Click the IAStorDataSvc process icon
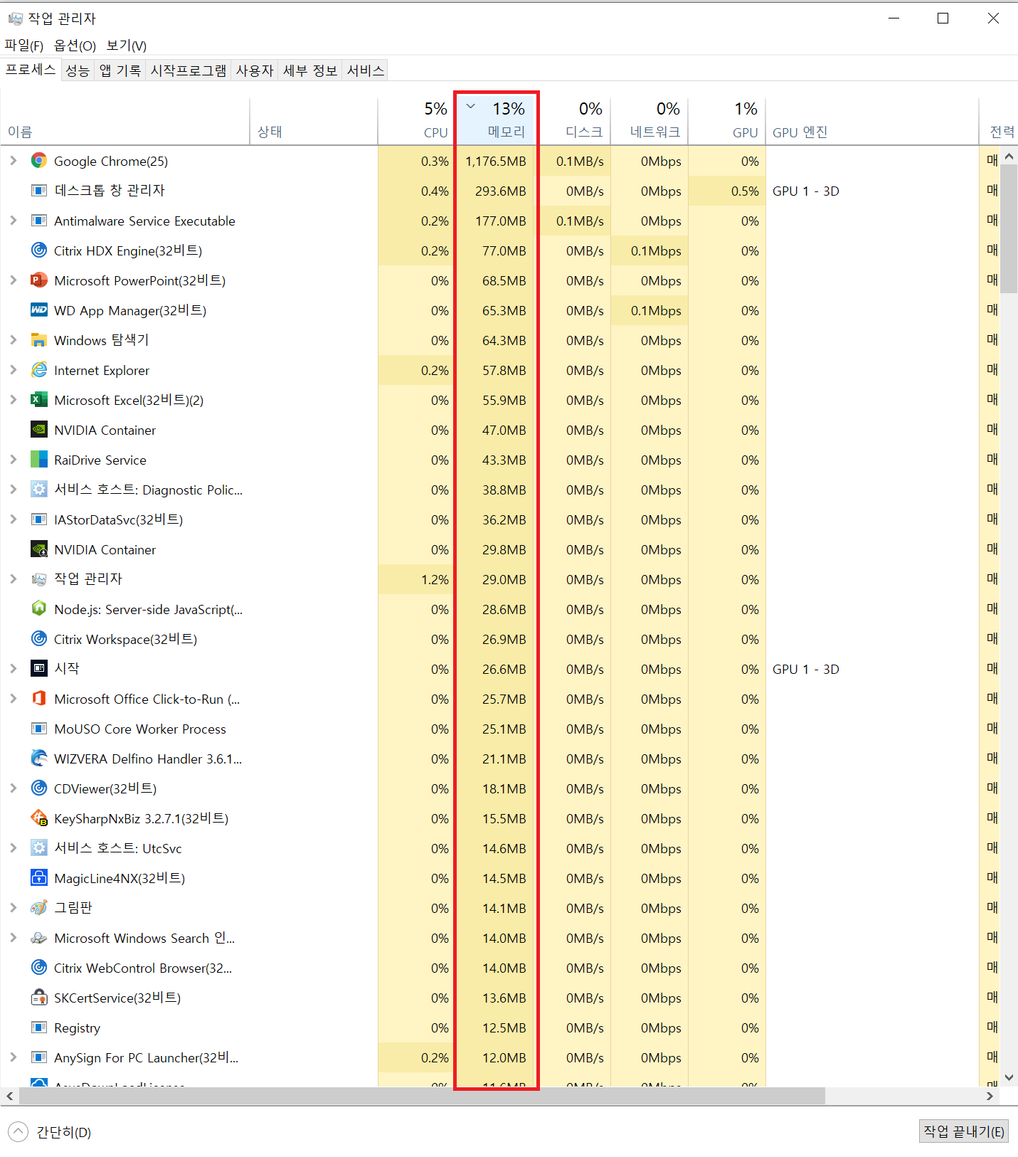Viewport: 1018px width, 1157px height. [x=39, y=519]
